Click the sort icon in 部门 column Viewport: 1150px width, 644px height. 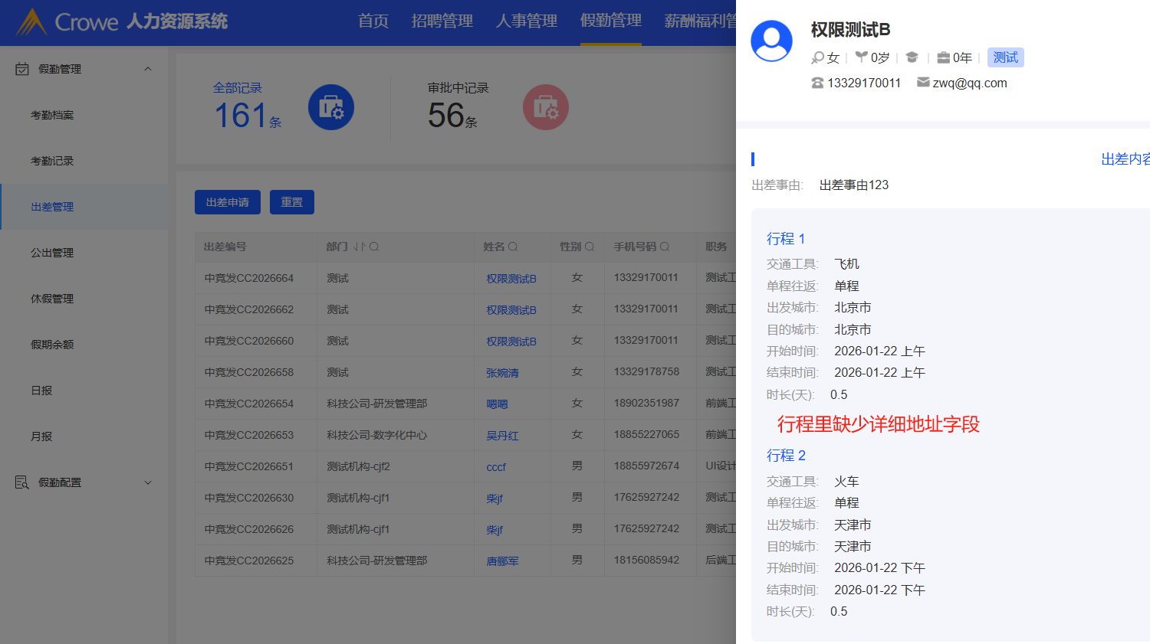tap(359, 247)
